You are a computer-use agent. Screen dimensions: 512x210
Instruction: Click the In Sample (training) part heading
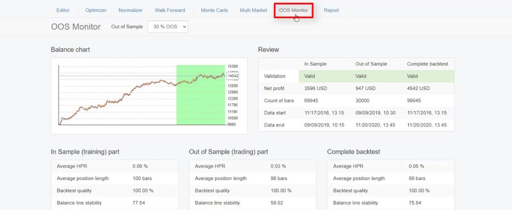point(85,152)
